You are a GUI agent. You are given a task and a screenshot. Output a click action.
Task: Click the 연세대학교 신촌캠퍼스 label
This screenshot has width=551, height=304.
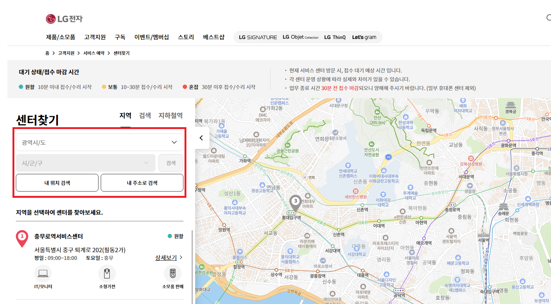(x=348, y=174)
